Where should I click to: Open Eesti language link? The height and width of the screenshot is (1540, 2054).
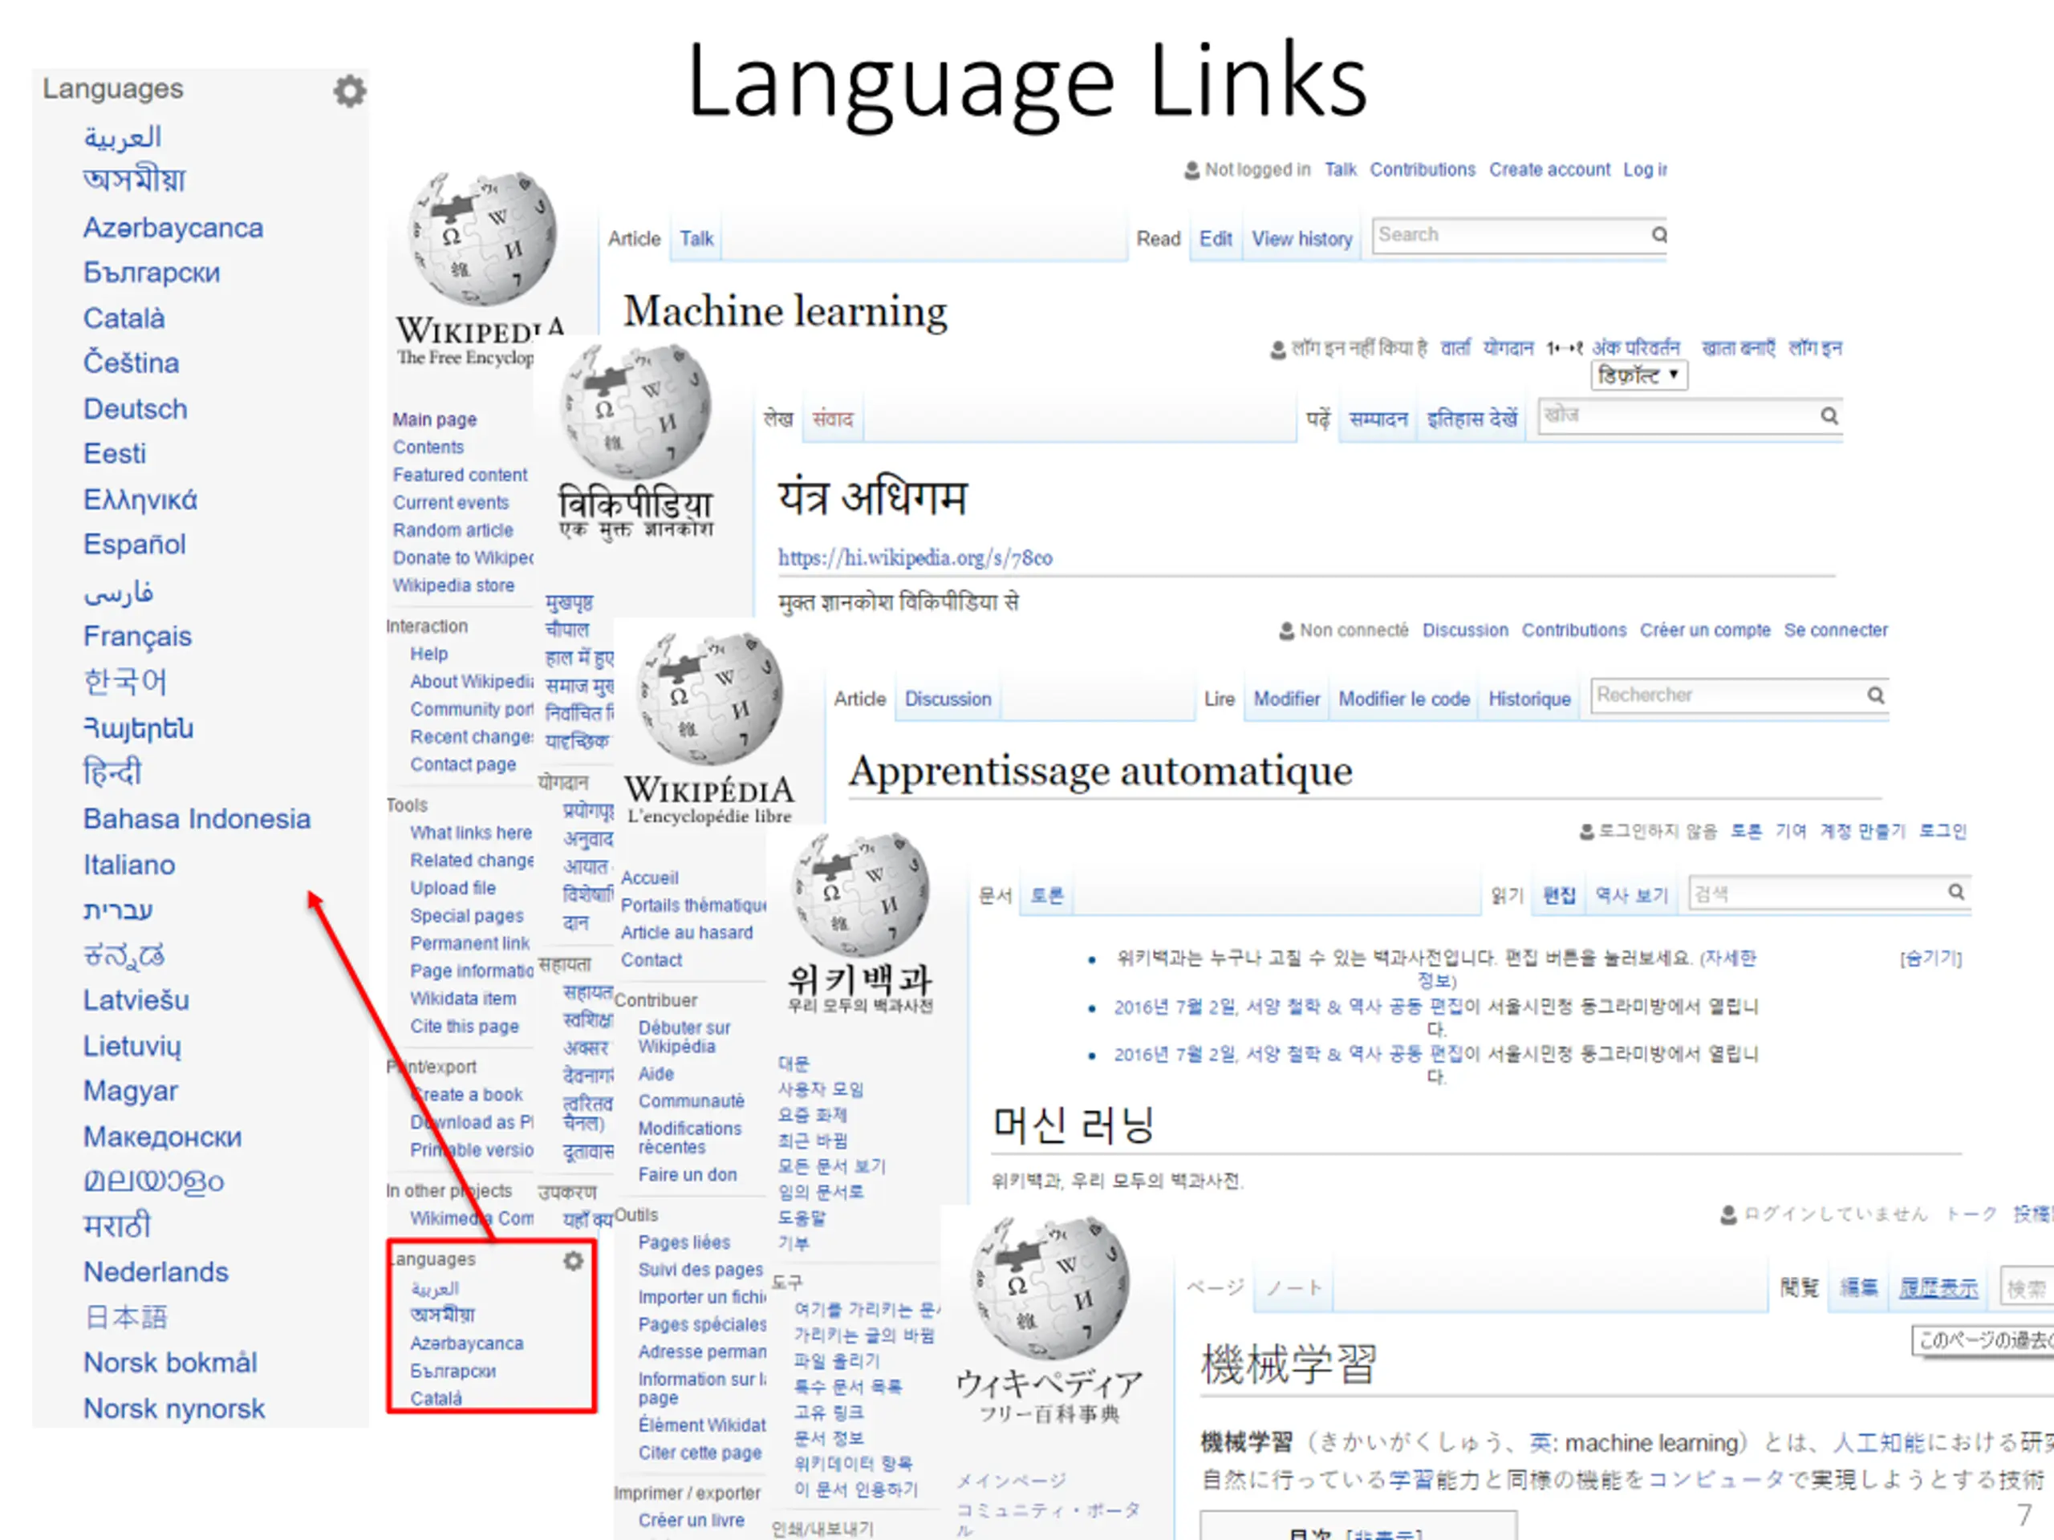click(x=114, y=454)
